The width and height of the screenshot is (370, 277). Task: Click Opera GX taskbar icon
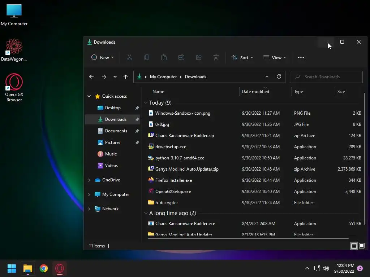pyautogui.click(x=60, y=268)
